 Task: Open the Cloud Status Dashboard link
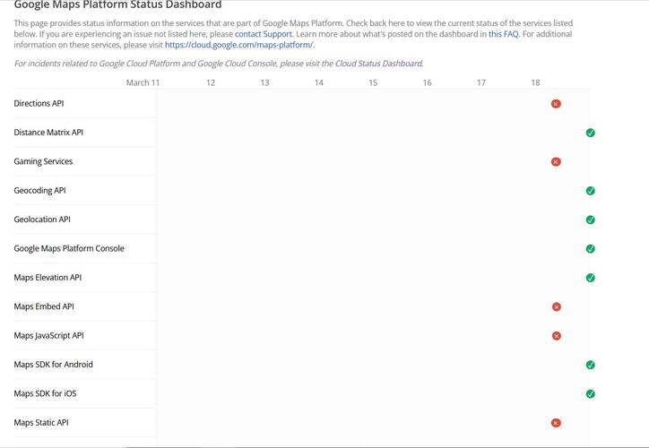[x=378, y=64]
